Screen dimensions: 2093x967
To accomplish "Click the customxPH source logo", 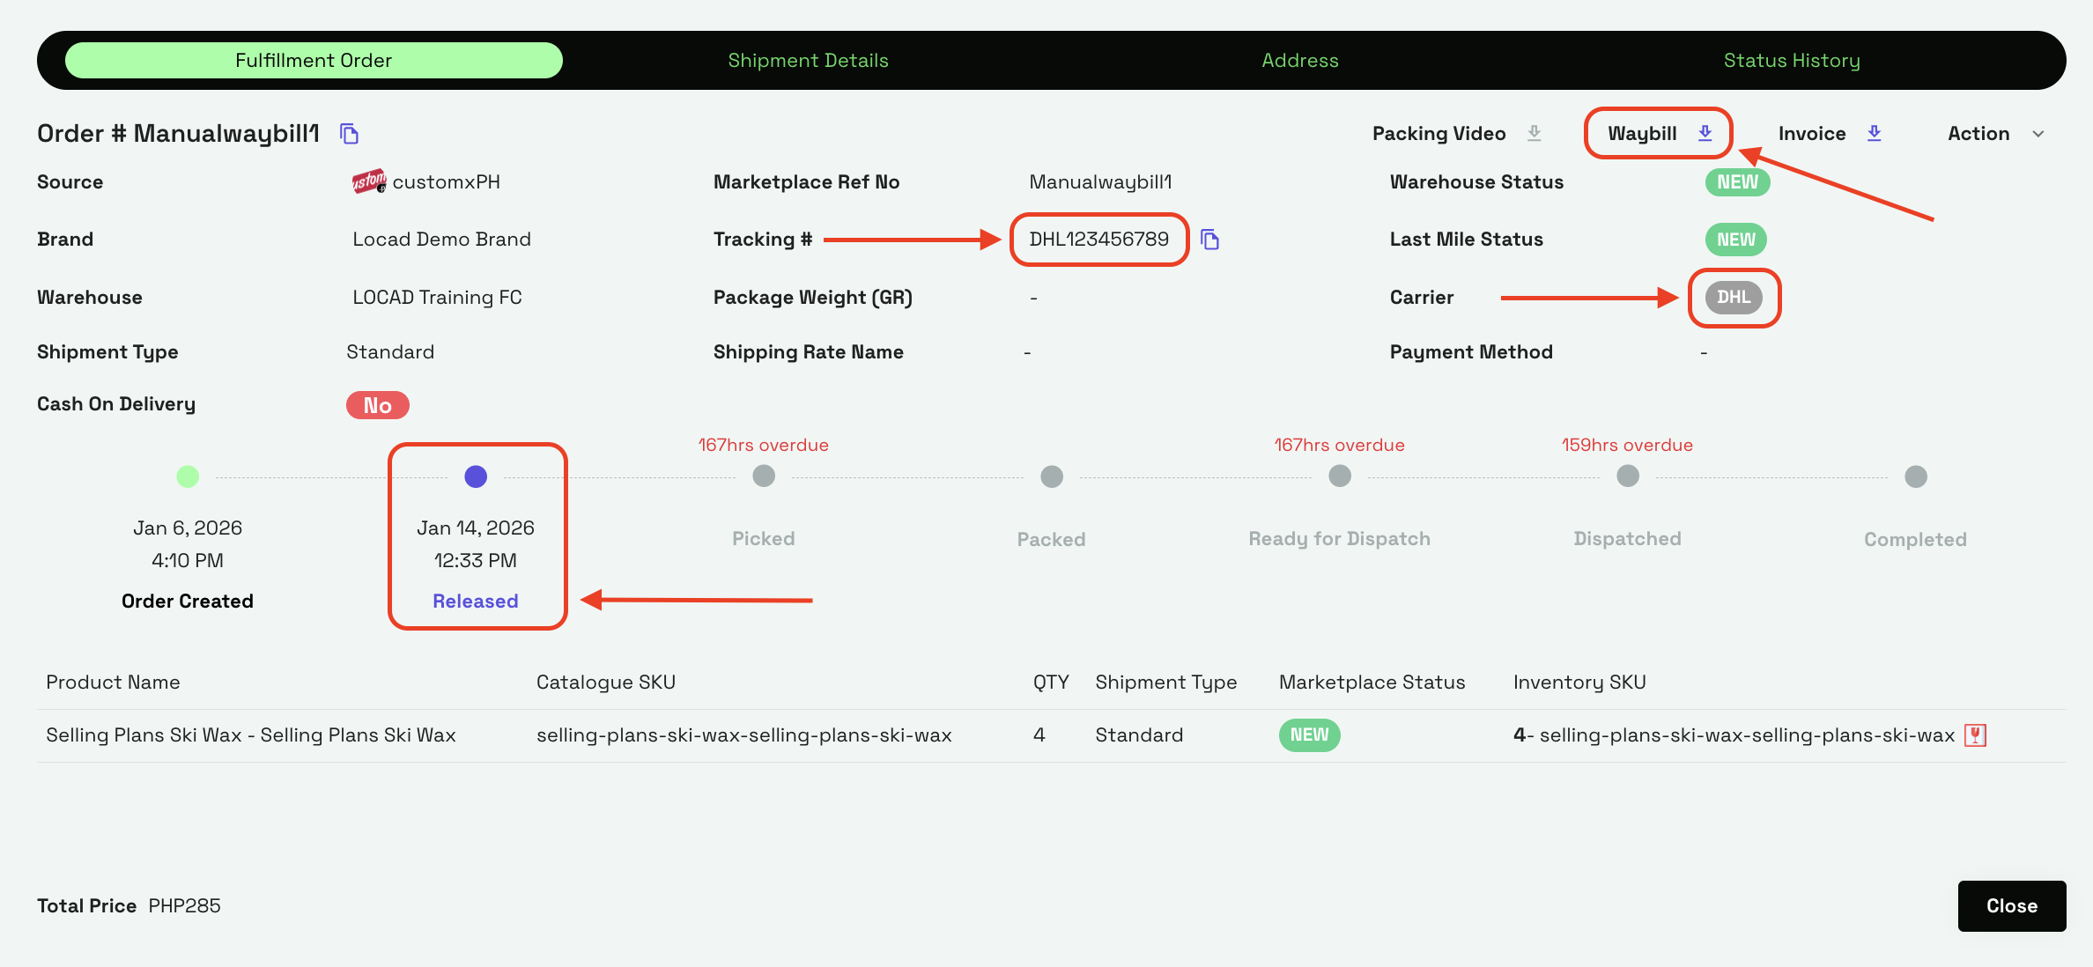I will click(369, 181).
